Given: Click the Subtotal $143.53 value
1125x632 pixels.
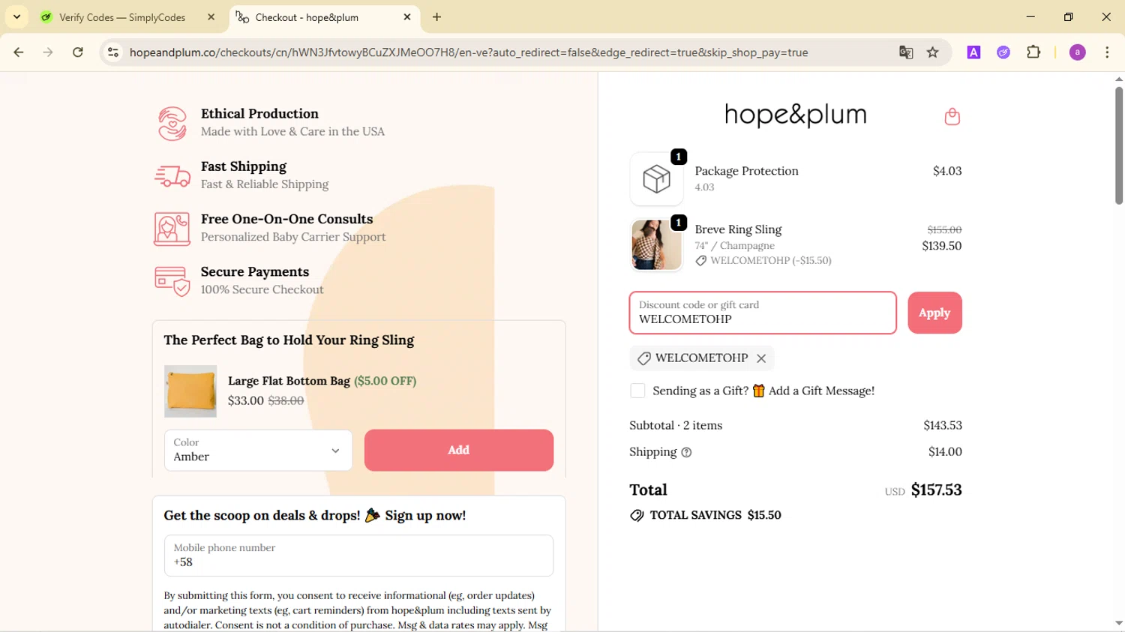Looking at the screenshot, I should click(x=943, y=425).
